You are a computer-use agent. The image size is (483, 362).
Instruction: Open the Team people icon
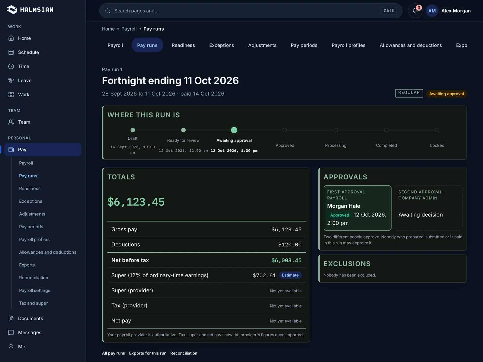click(11, 122)
